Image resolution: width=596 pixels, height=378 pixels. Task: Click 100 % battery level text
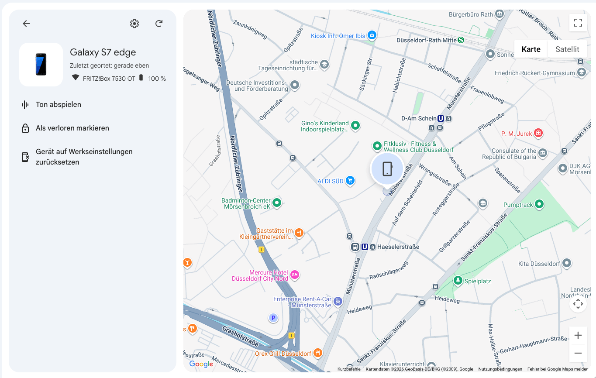pyautogui.click(x=157, y=79)
